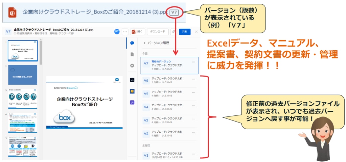Screen dimensions: 346x162
Task: Open the more menu for version V7
Action: (193, 62)
